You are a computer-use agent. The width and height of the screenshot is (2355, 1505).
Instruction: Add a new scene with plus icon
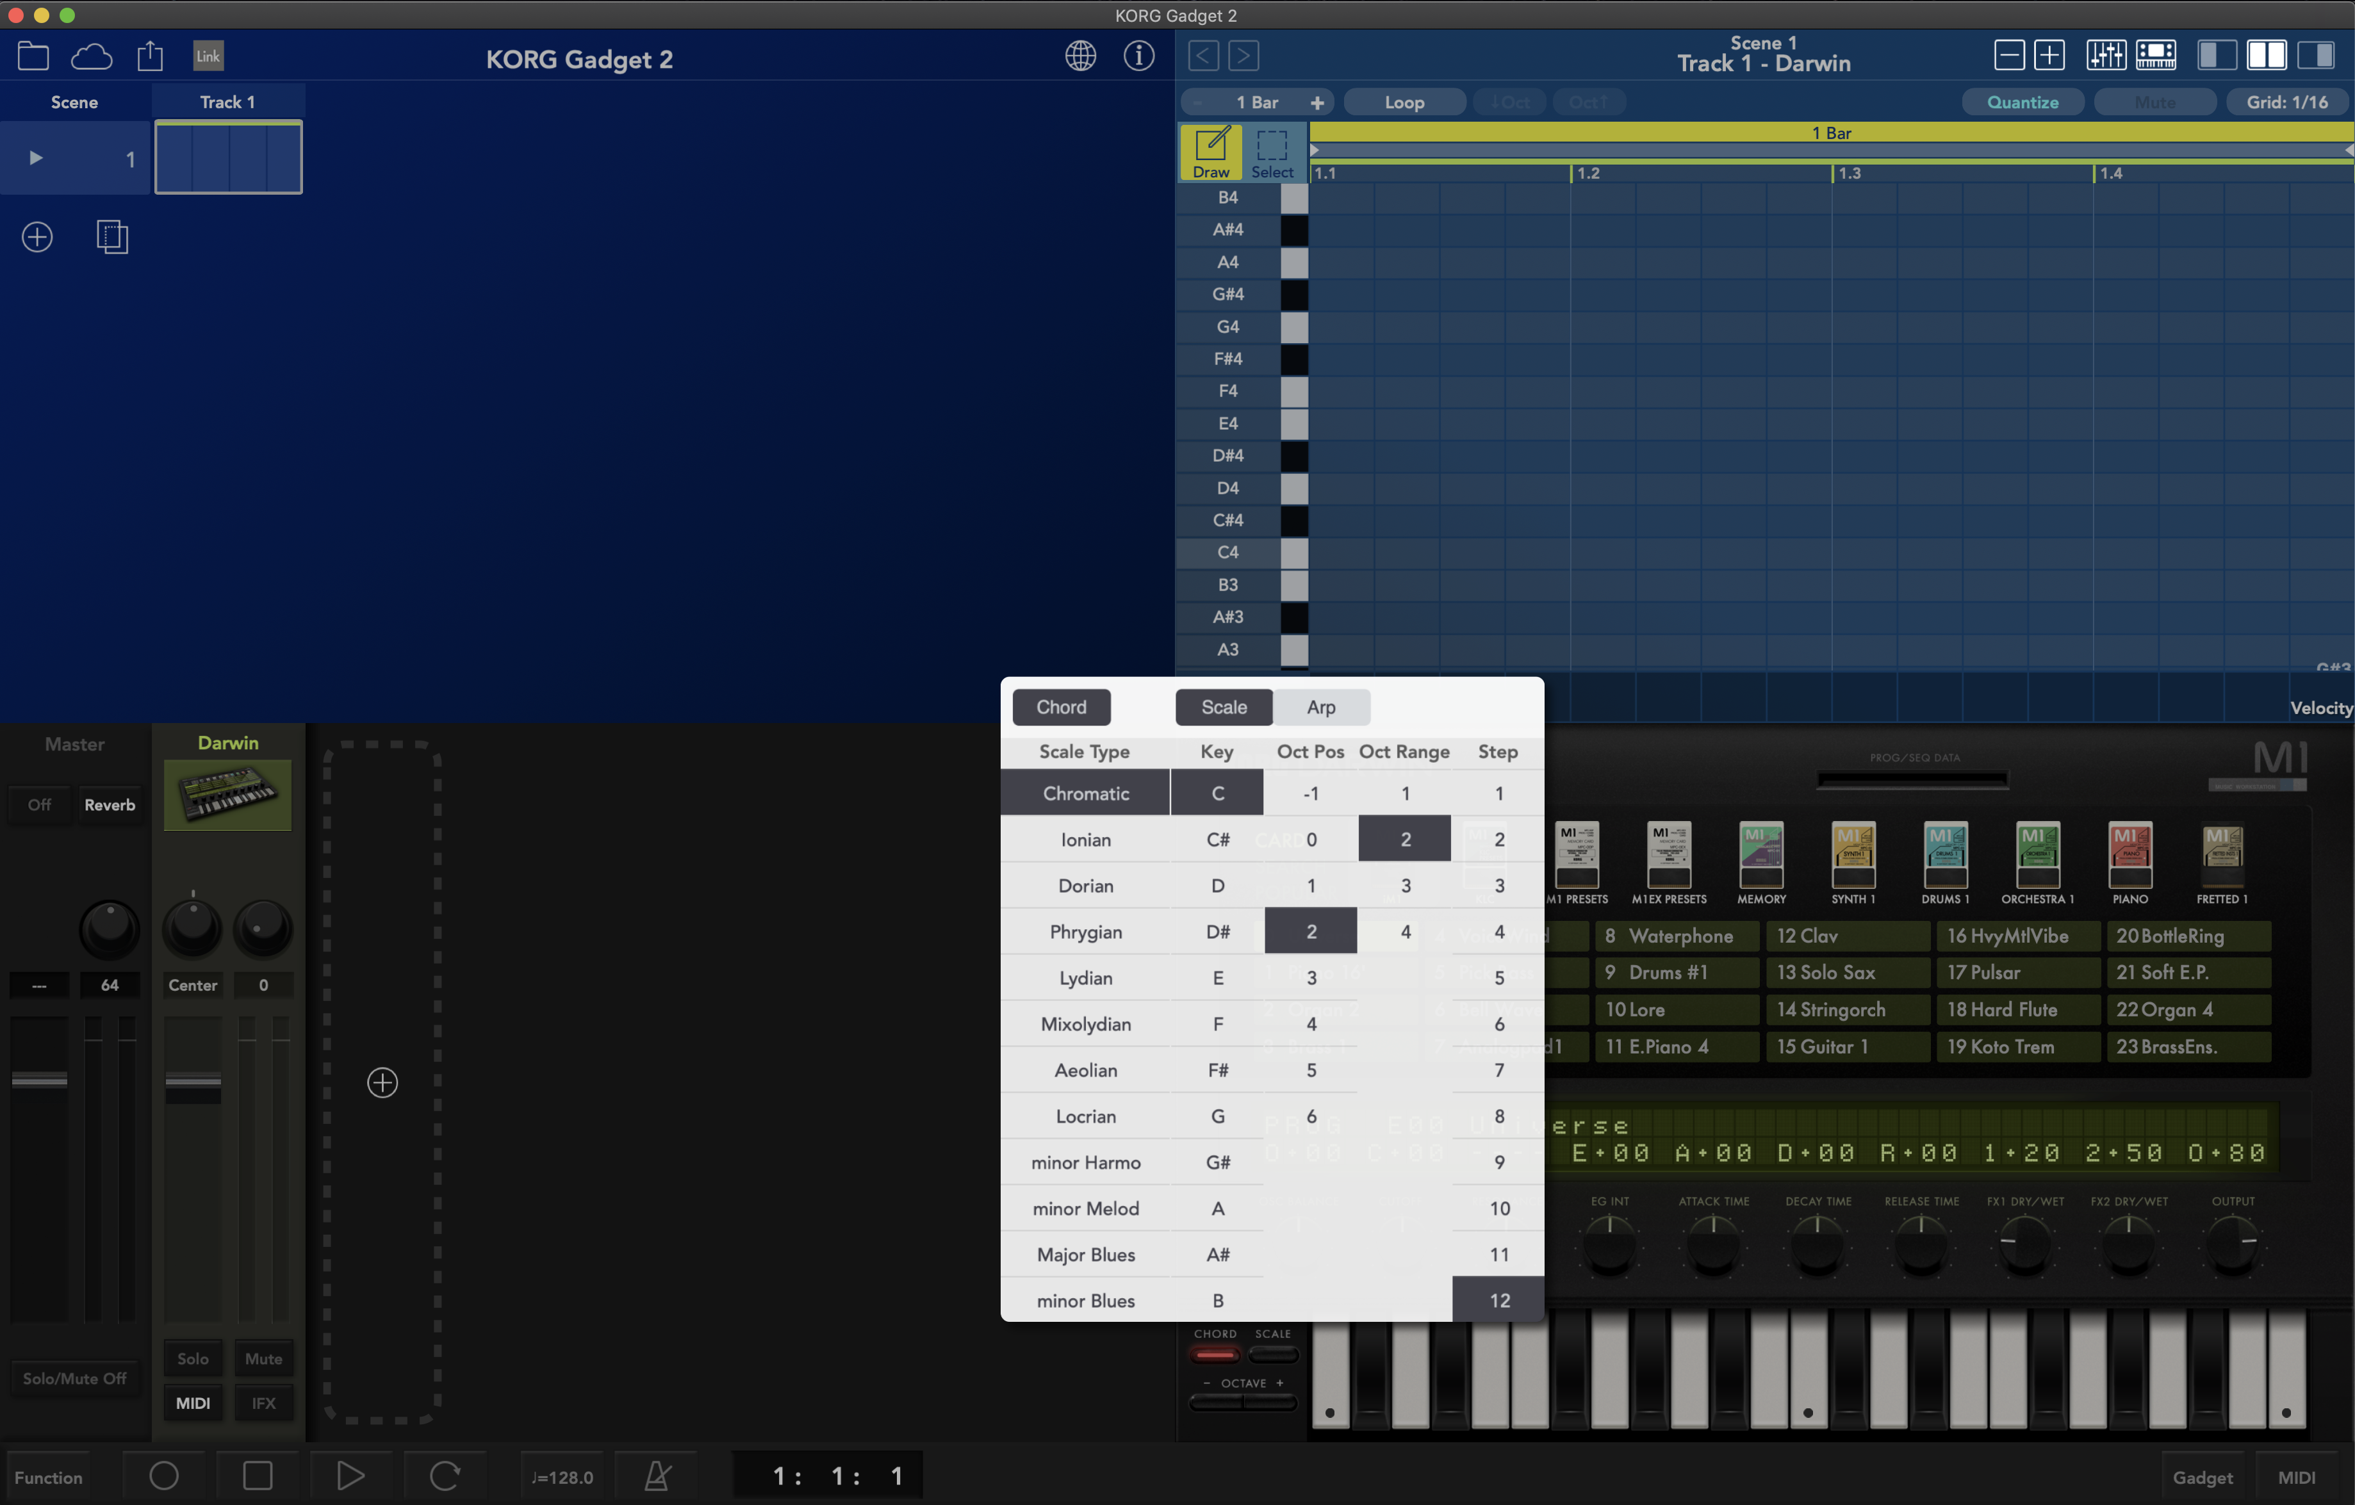37,237
